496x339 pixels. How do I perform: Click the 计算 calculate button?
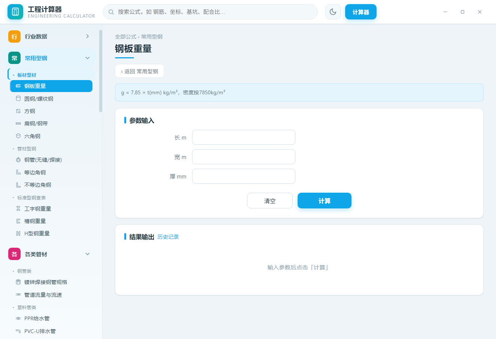tap(325, 201)
